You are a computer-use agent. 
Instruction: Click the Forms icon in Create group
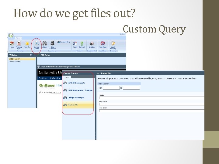pyautogui.click(x=75, y=43)
